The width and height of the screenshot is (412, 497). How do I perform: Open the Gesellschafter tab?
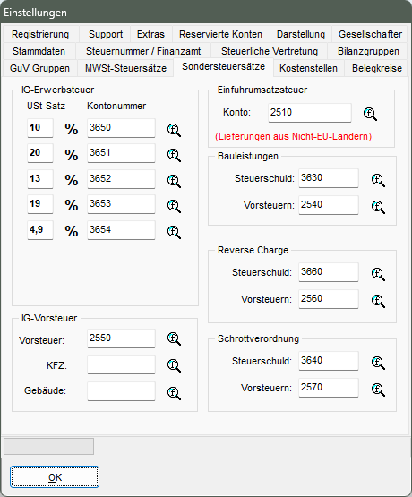click(370, 34)
